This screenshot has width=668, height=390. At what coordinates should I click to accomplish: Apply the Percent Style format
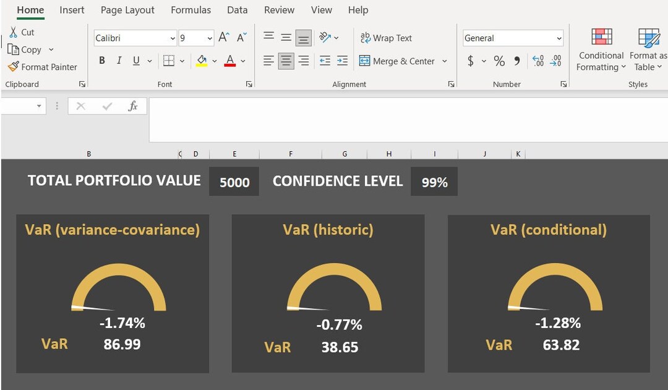(x=499, y=61)
